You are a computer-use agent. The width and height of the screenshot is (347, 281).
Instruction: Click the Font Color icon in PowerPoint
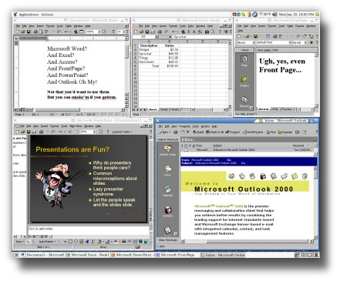pos(116,242)
